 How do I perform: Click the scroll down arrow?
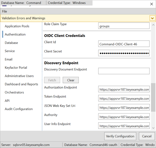pos(153,128)
